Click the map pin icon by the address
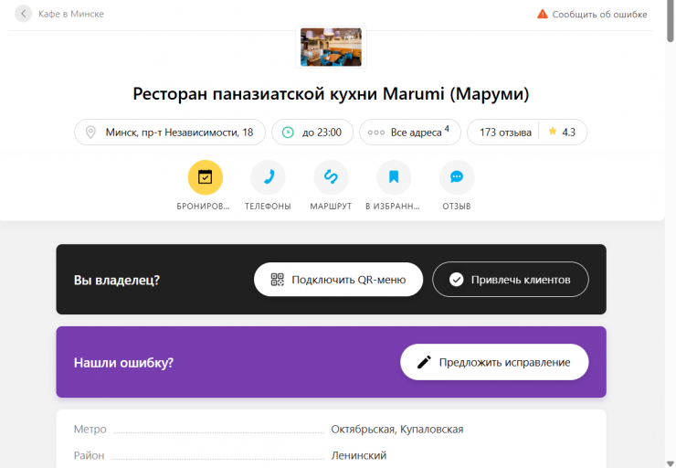676x468 pixels. point(90,132)
